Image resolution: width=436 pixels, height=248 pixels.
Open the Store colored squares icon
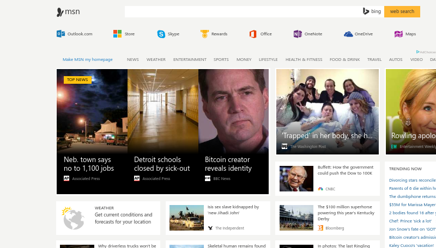click(117, 34)
